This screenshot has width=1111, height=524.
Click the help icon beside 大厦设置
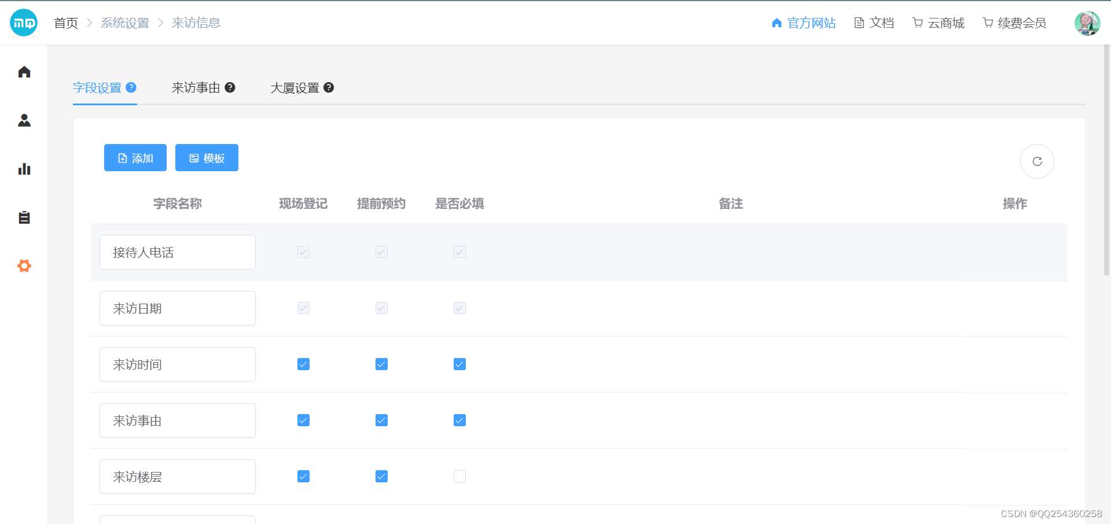coord(329,87)
